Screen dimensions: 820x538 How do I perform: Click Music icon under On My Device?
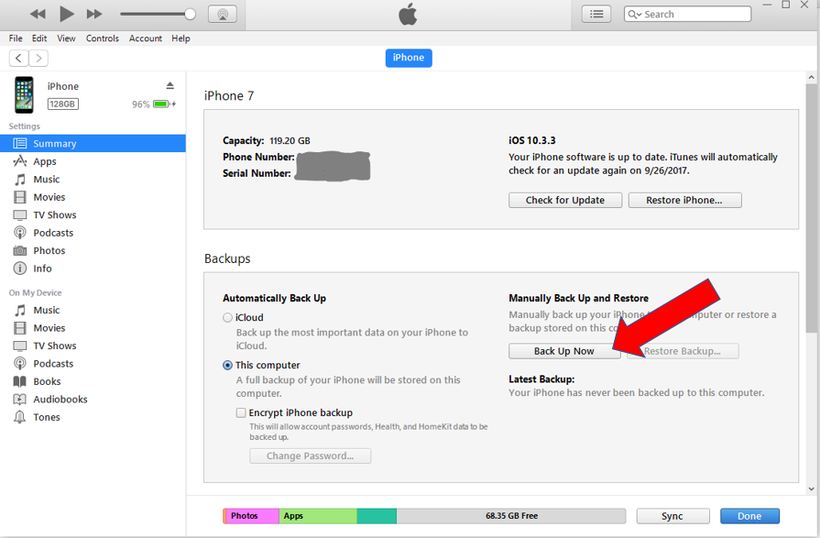20,311
